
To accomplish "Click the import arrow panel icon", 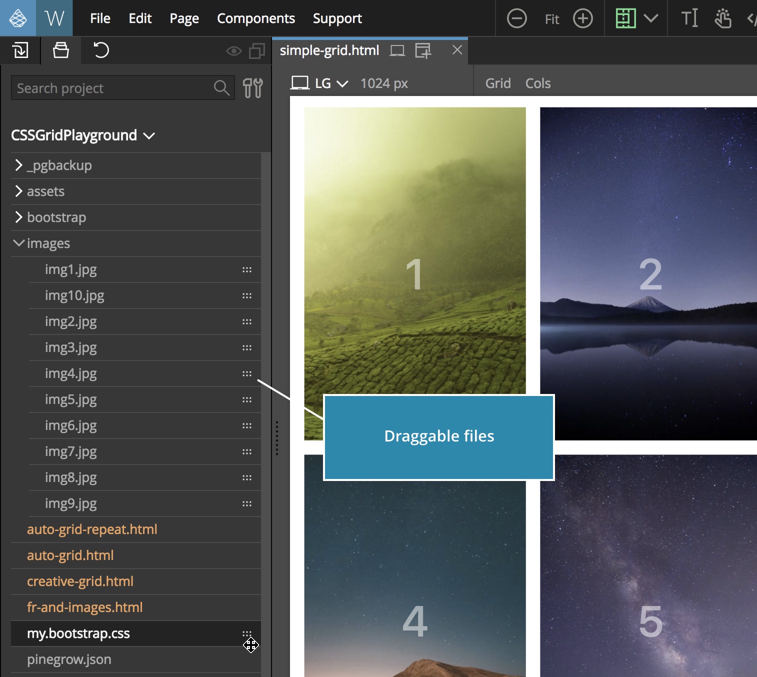I will tap(20, 50).
